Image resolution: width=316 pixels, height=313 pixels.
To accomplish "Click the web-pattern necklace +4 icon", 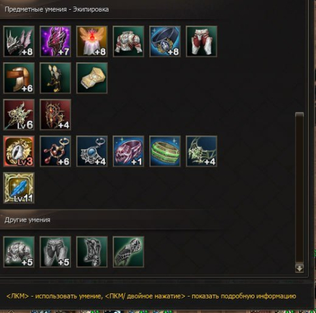I will pos(202,151).
